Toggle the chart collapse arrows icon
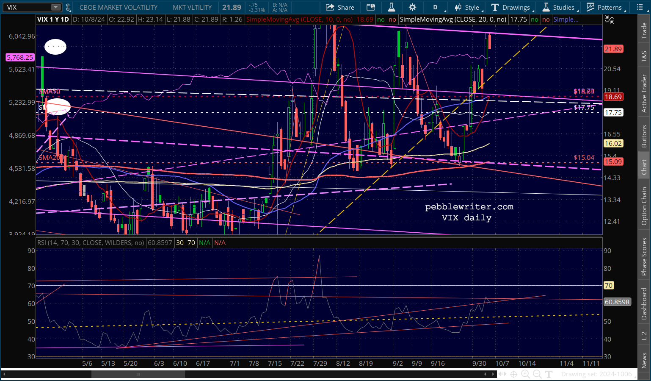This screenshot has width=651, height=381. pos(609,19)
